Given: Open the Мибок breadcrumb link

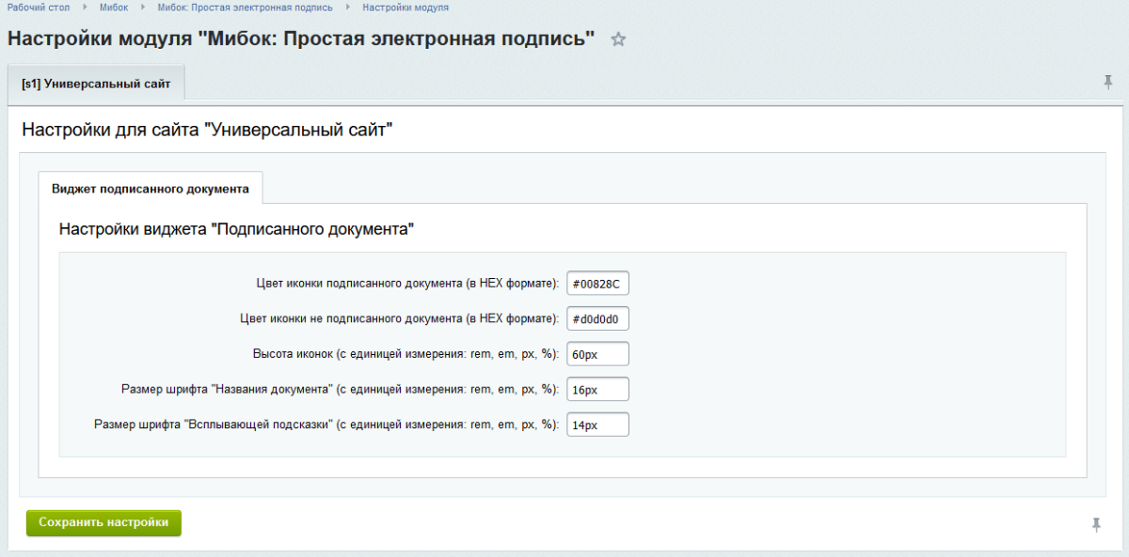Looking at the screenshot, I should pos(113,8).
